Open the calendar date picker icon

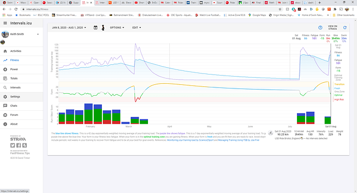[95, 27]
